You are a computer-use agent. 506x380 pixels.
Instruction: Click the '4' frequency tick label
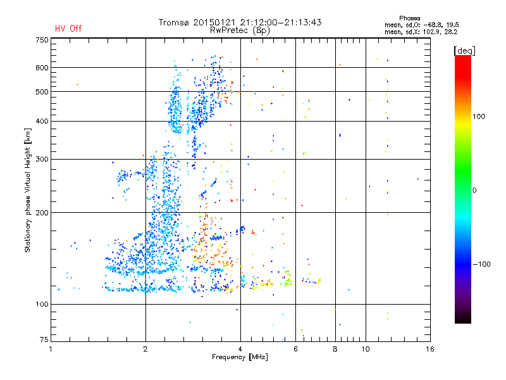240,349
